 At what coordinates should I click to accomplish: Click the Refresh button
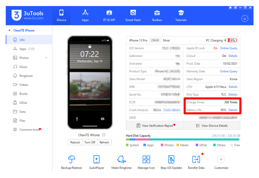pos(104,142)
